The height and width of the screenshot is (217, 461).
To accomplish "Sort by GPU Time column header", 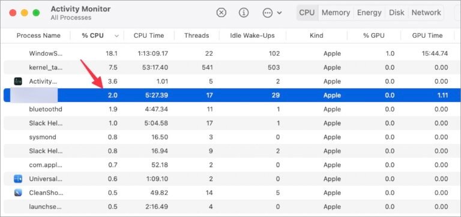I will pos(427,35).
